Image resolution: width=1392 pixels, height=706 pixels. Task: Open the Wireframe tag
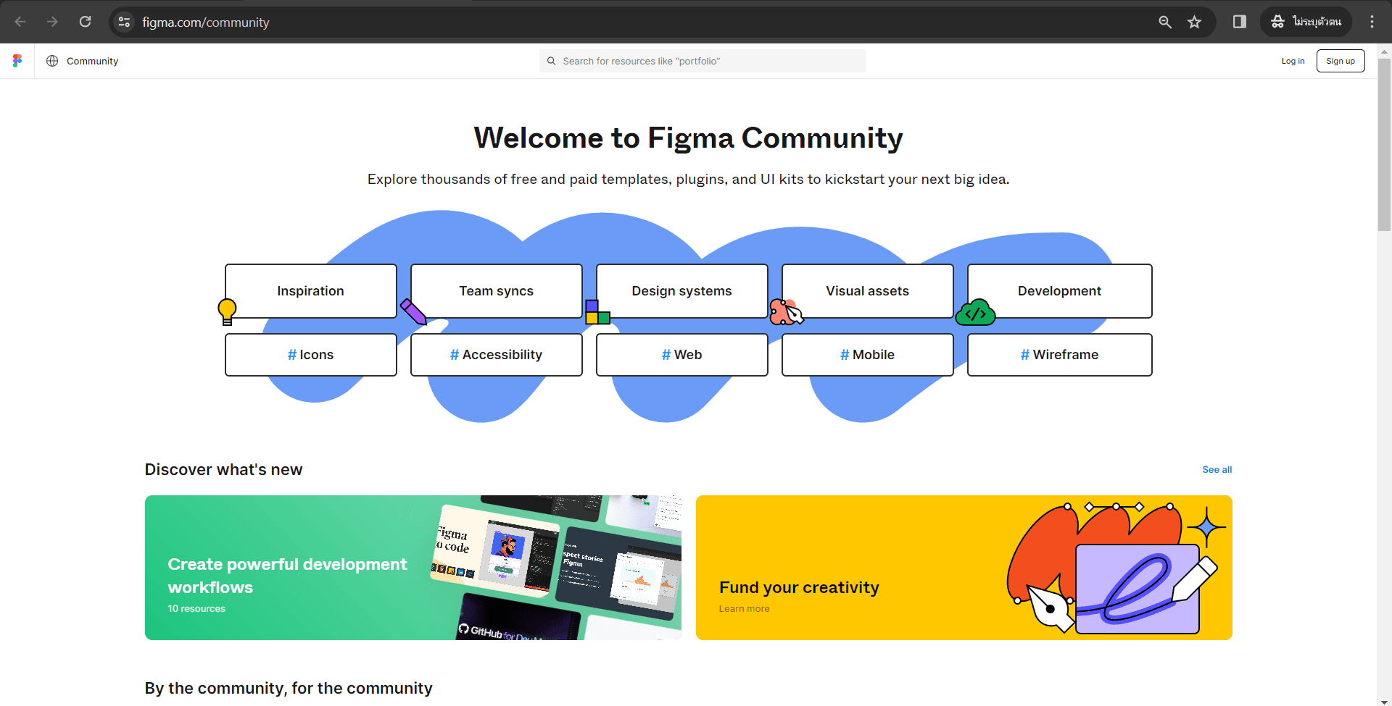pyautogui.click(x=1059, y=355)
